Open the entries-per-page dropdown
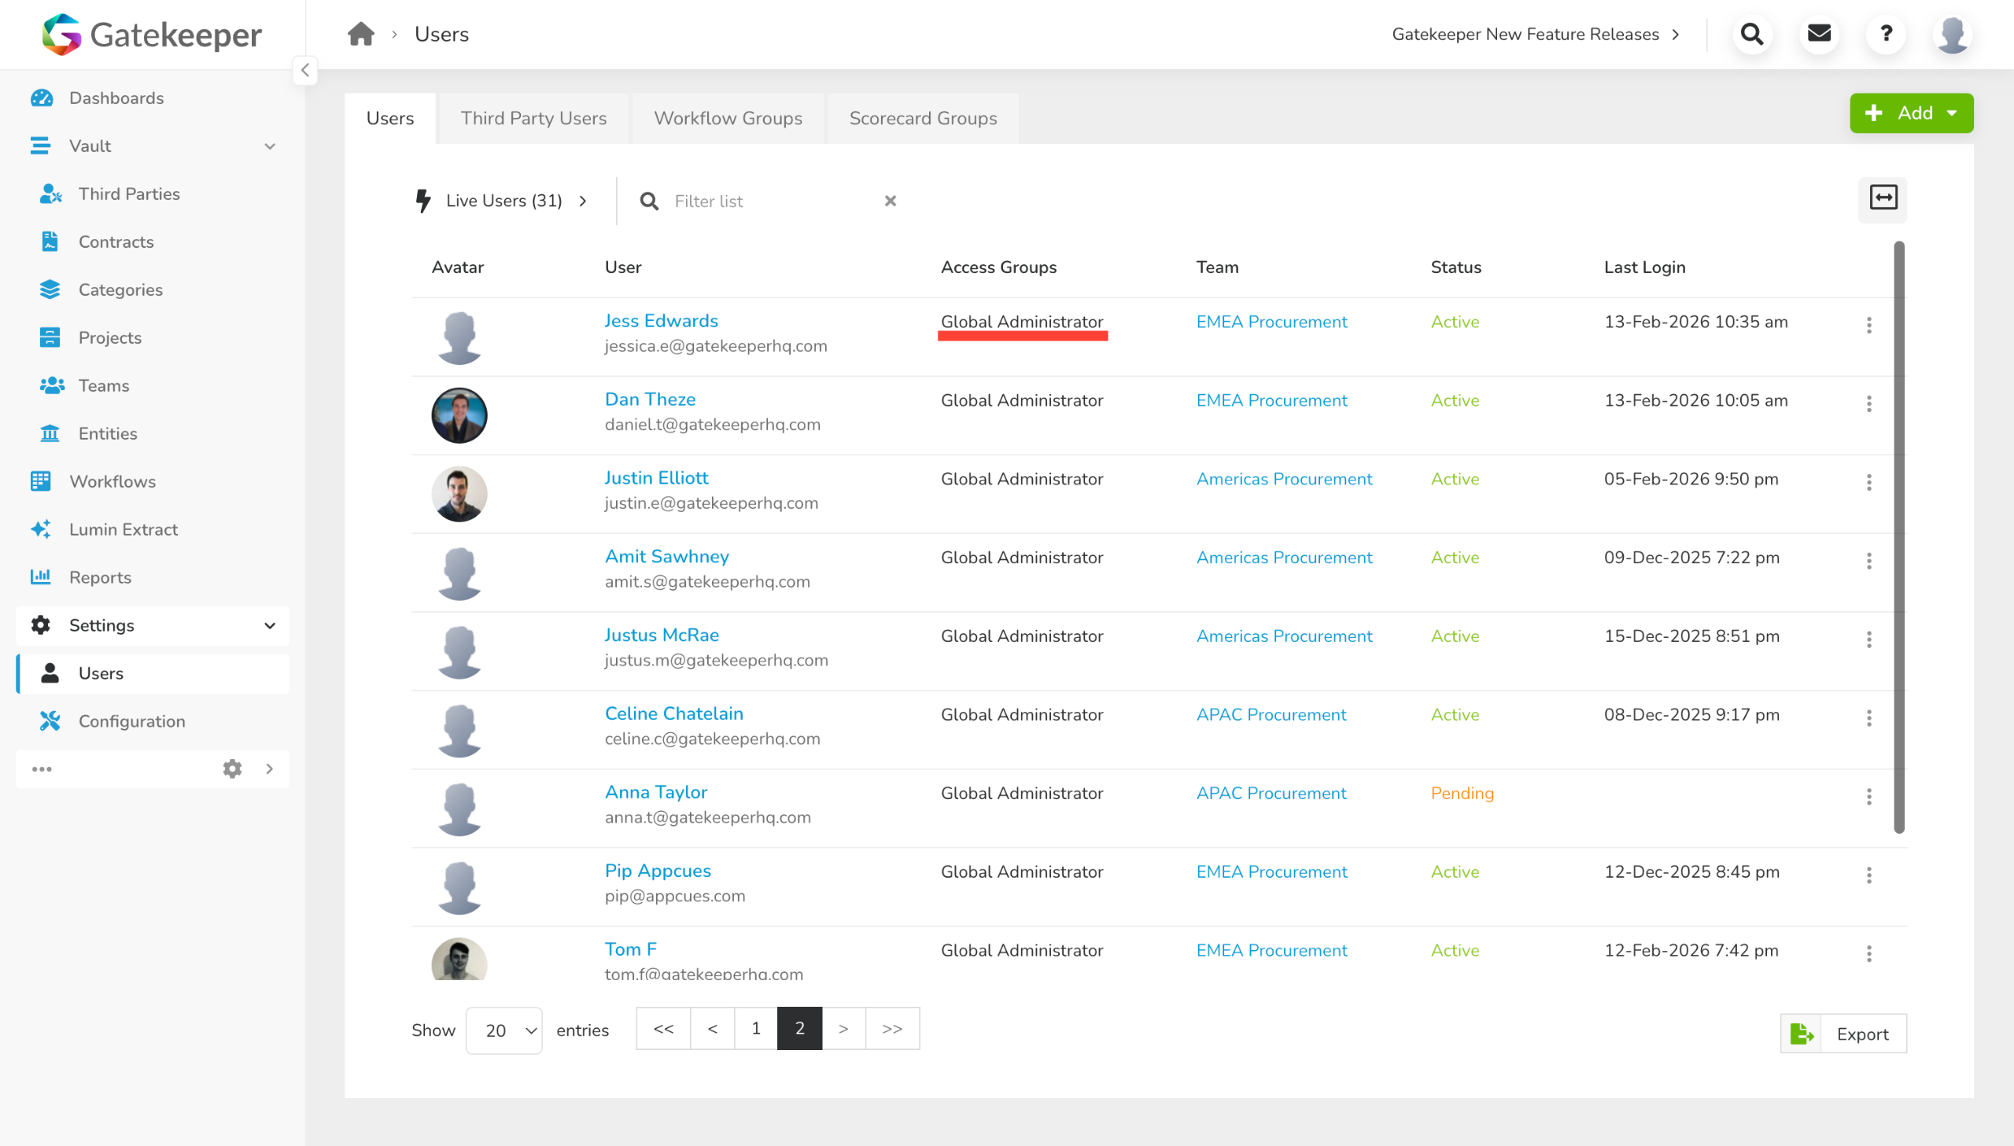 [503, 1030]
